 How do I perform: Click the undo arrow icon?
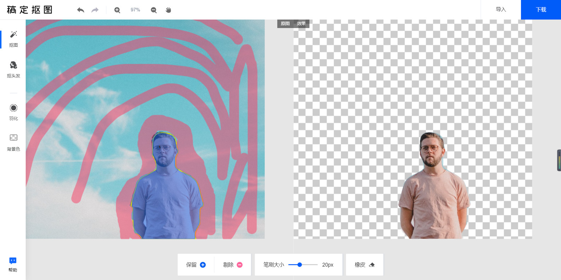81,10
